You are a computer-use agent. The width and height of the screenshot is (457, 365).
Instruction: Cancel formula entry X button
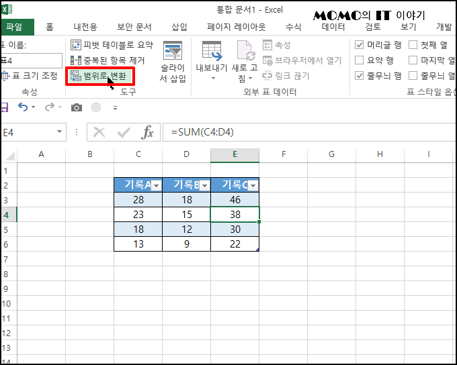point(99,132)
